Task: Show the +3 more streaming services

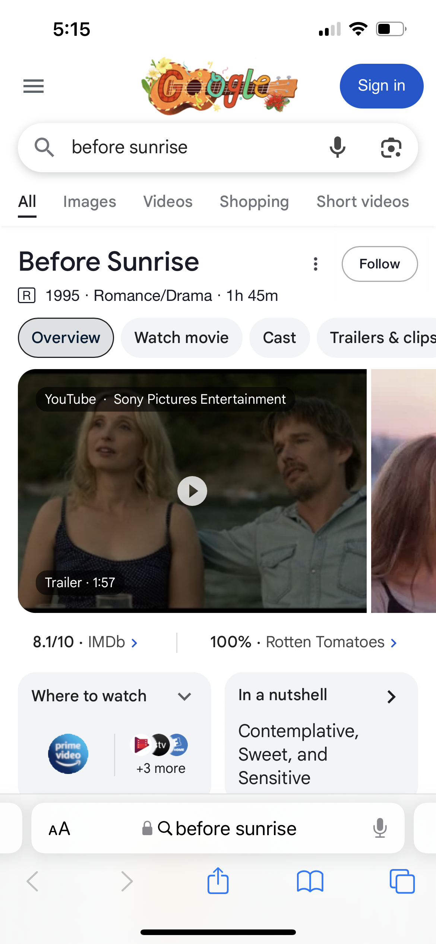Action: 161,753
